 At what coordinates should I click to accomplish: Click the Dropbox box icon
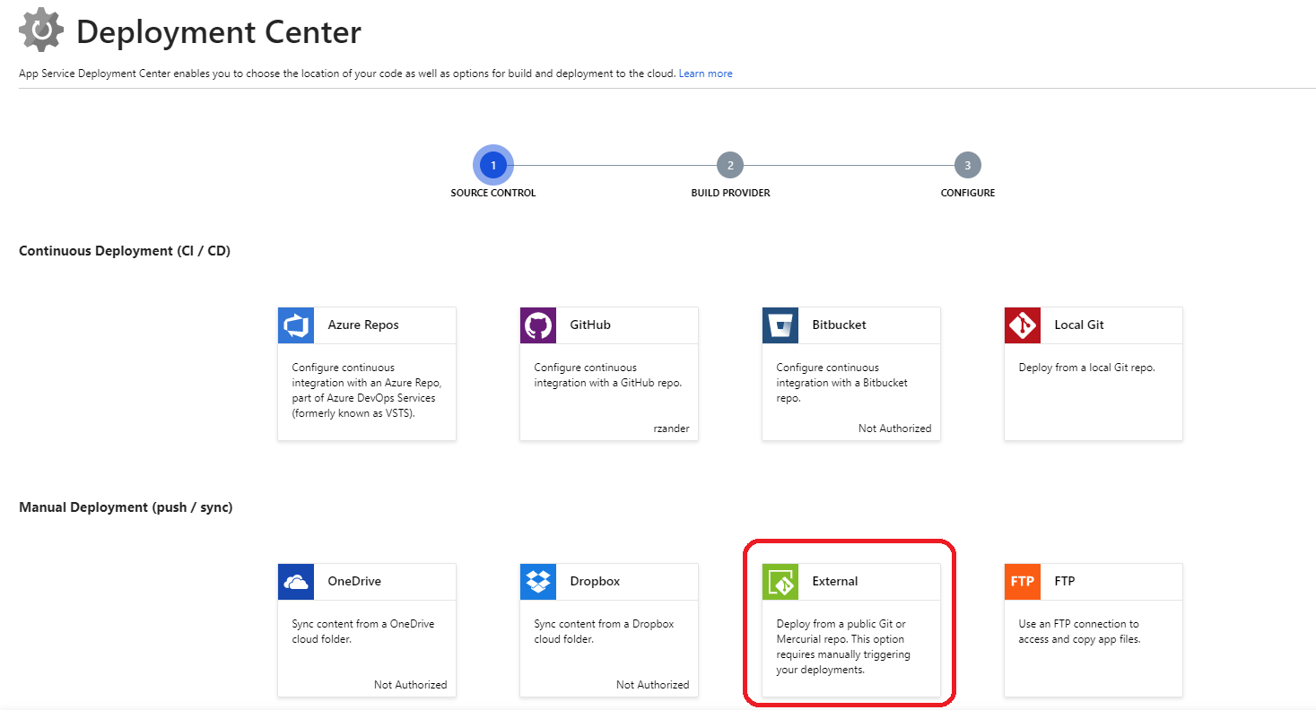538,582
